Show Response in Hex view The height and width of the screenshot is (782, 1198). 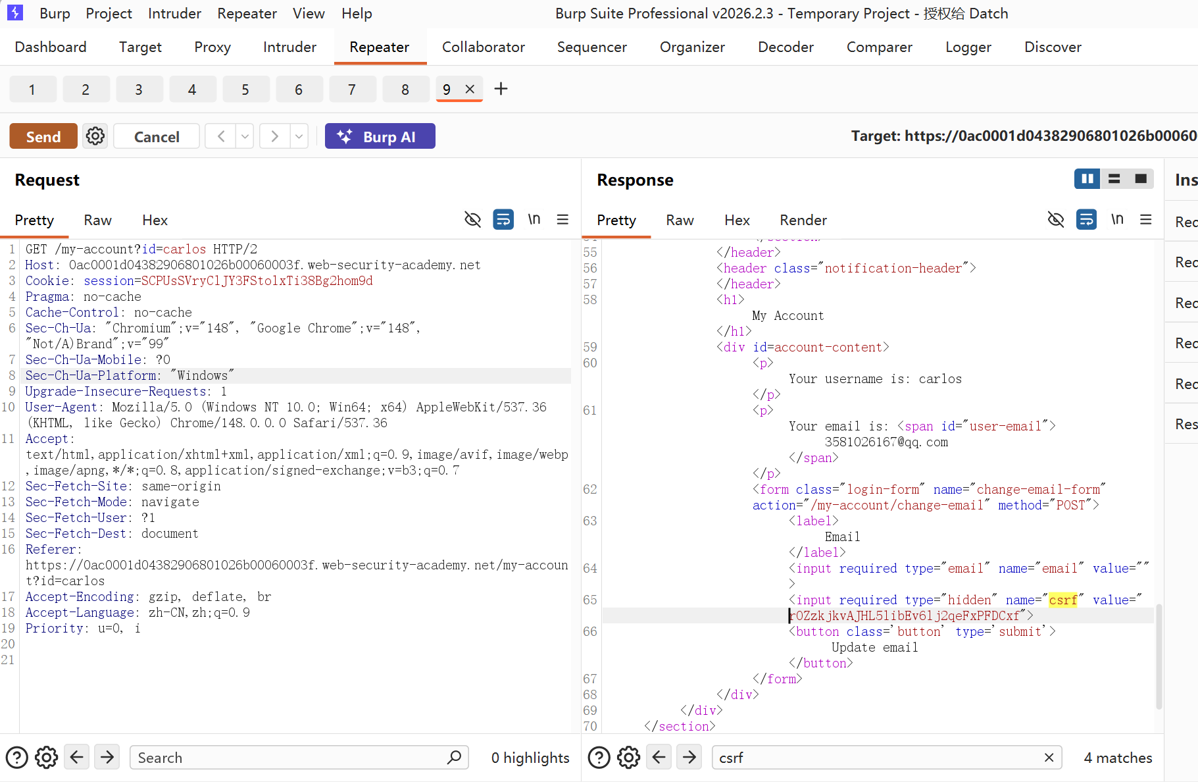pos(737,220)
